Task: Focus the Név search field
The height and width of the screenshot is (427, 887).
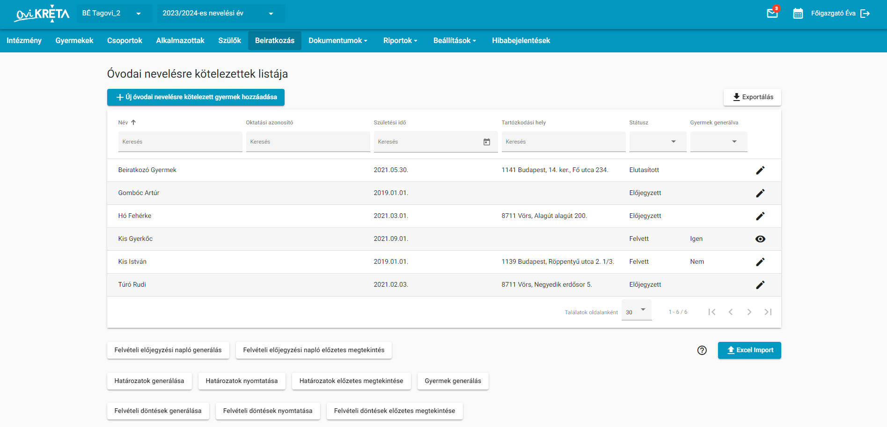Action: click(180, 142)
